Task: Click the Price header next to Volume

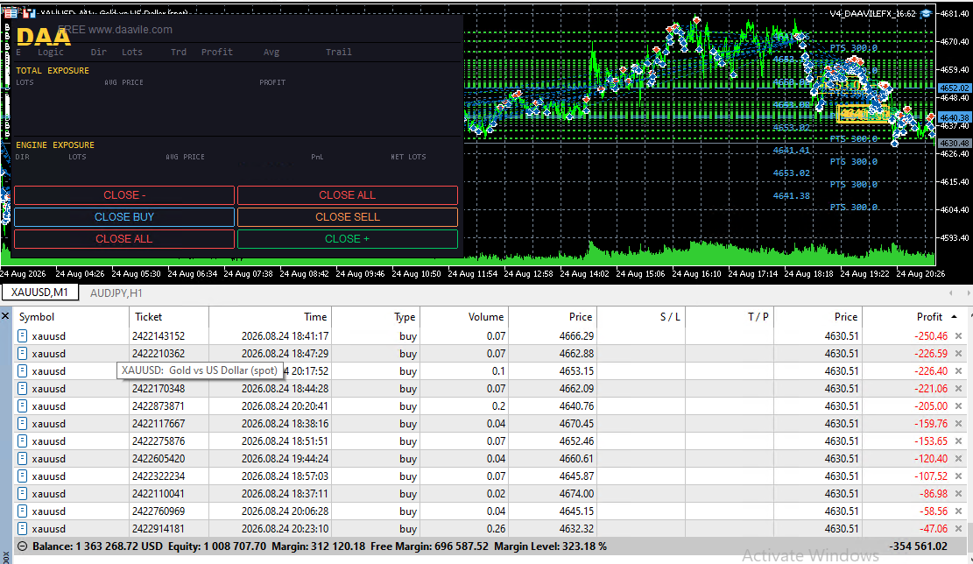Action: point(553,316)
